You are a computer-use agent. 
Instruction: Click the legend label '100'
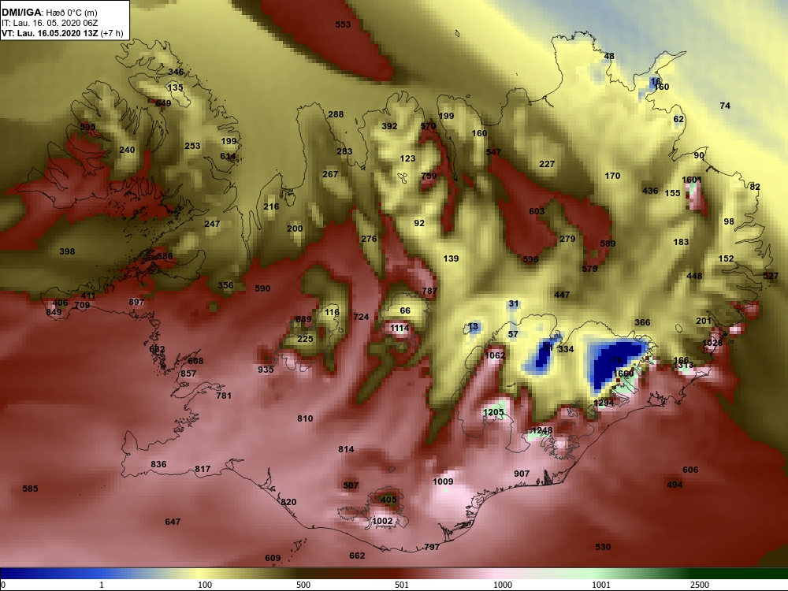(x=205, y=585)
